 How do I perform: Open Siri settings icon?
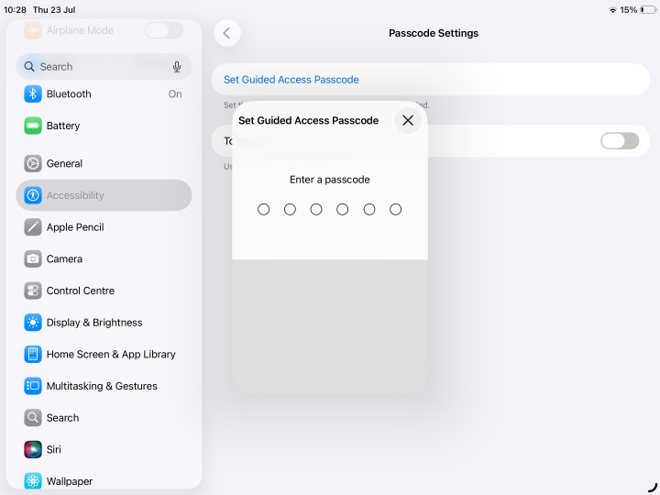[x=33, y=449]
